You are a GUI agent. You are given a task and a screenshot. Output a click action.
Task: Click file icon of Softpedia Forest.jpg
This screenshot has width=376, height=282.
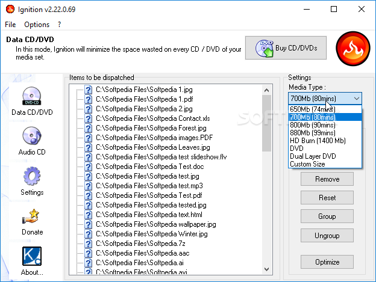pyautogui.click(x=88, y=128)
